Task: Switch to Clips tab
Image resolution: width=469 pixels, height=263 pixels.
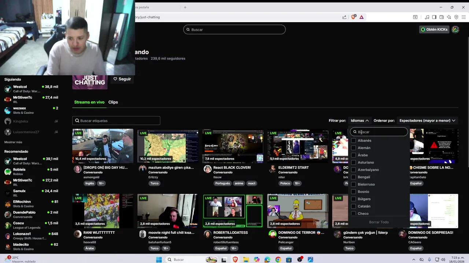Action: click(x=113, y=102)
